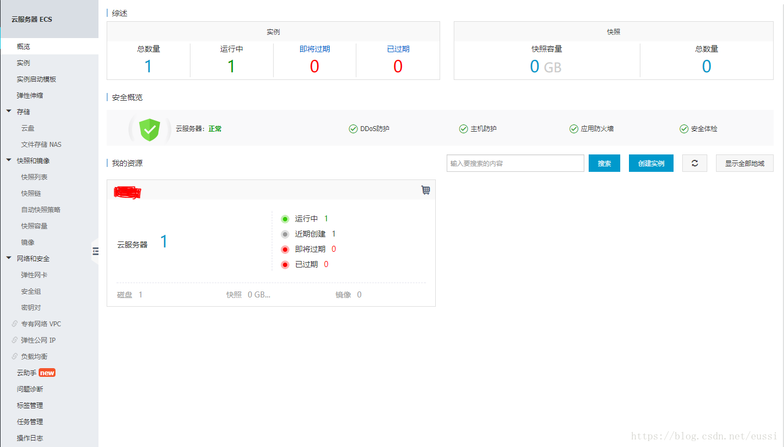Focus the resource search input field
Image resolution: width=784 pixels, height=447 pixels.
(515, 163)
